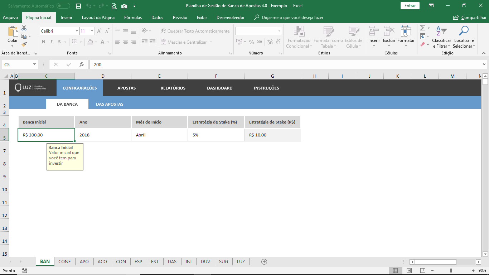Toggle Quebrar Texto Automaticamente
The height and width of the screenshot is (275, 489).
point(195,31)
